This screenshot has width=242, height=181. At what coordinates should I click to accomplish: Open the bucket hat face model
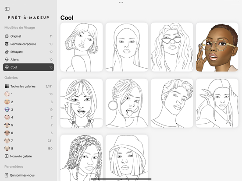coord(127,158)
